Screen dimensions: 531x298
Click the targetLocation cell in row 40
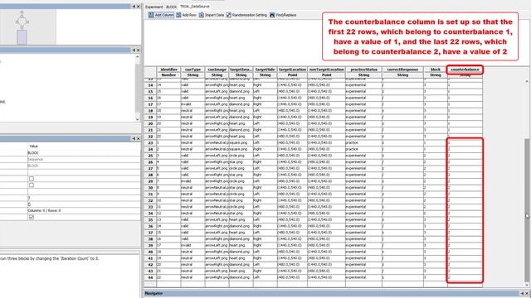point(292,252)
